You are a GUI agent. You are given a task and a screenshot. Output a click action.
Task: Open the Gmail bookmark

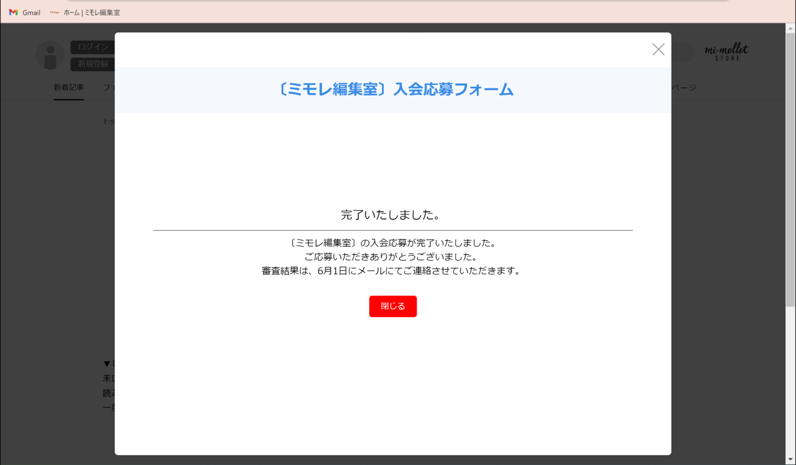25,12
